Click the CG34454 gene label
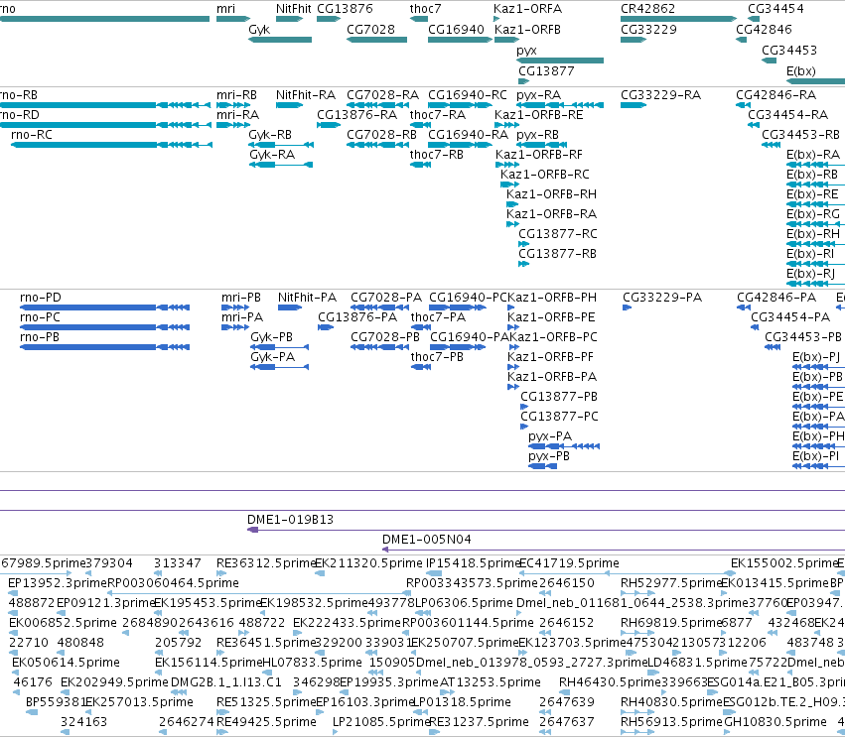The width and height of the screenshot is (845, 737). point(775,9)
